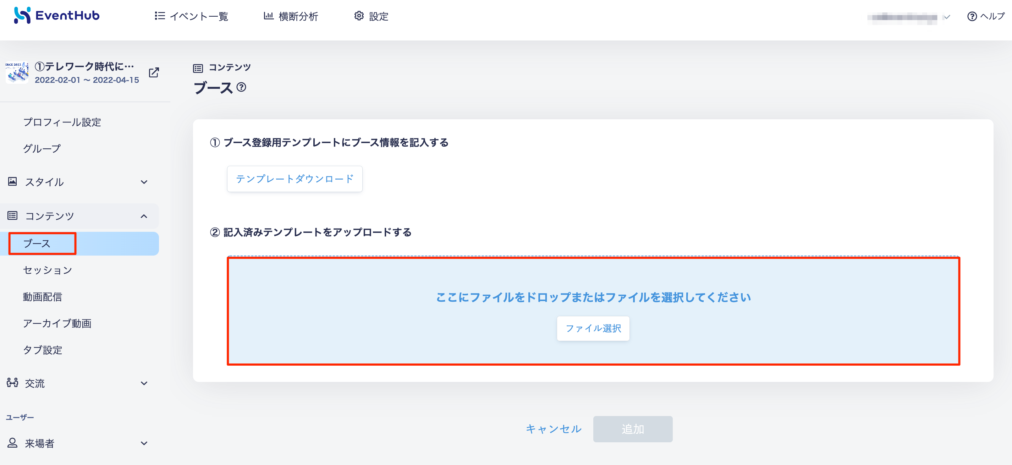Viewport: 1012px width, 465px height.
Task: Click the help question mark beside ブース heading
Action: [241, 87]
